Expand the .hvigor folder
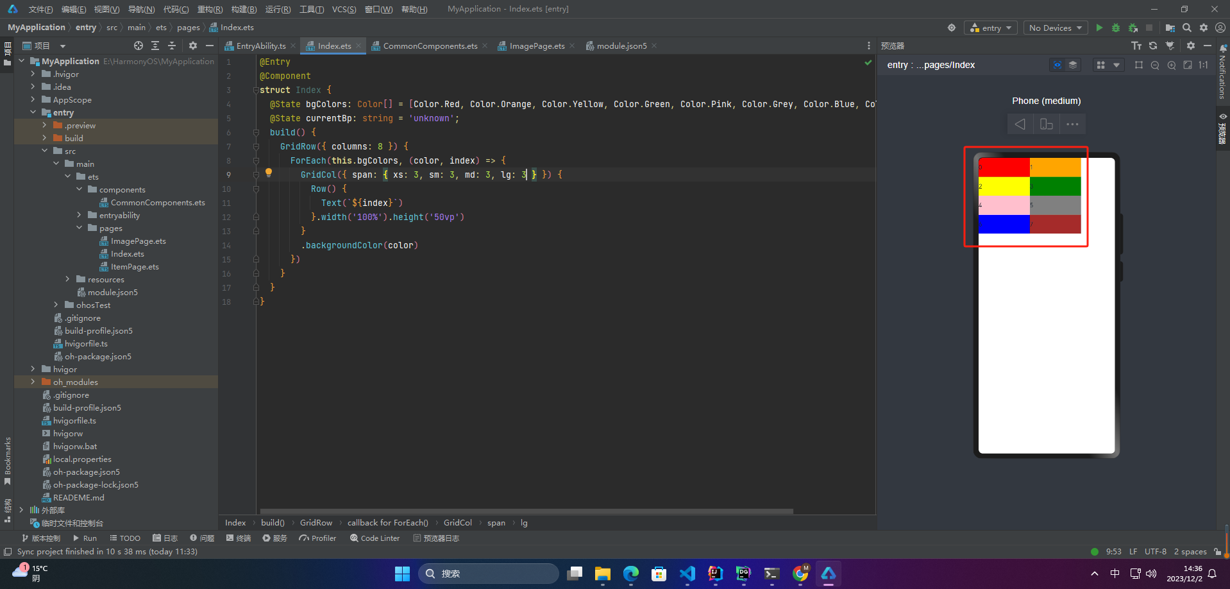Image resolution: width=1230 pixels, height=589 pixels. pos(33,74)
